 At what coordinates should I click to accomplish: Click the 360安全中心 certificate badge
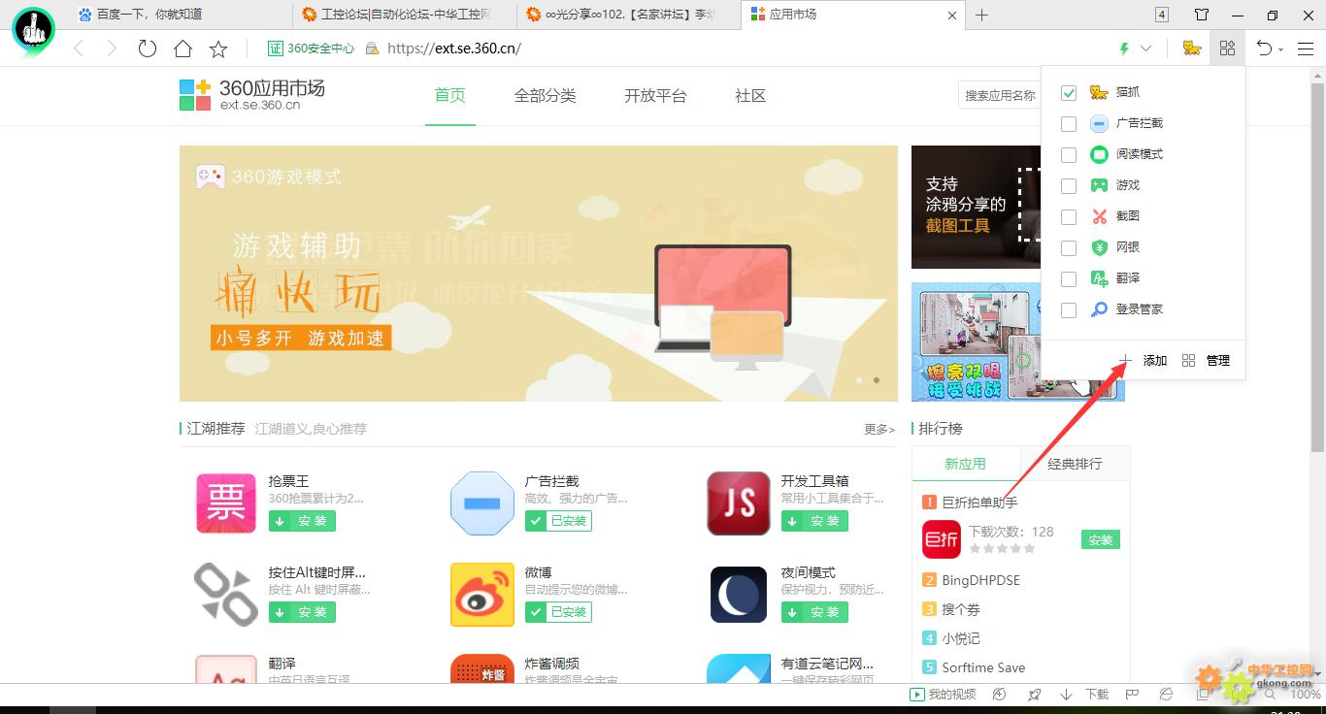pos(312,49)
